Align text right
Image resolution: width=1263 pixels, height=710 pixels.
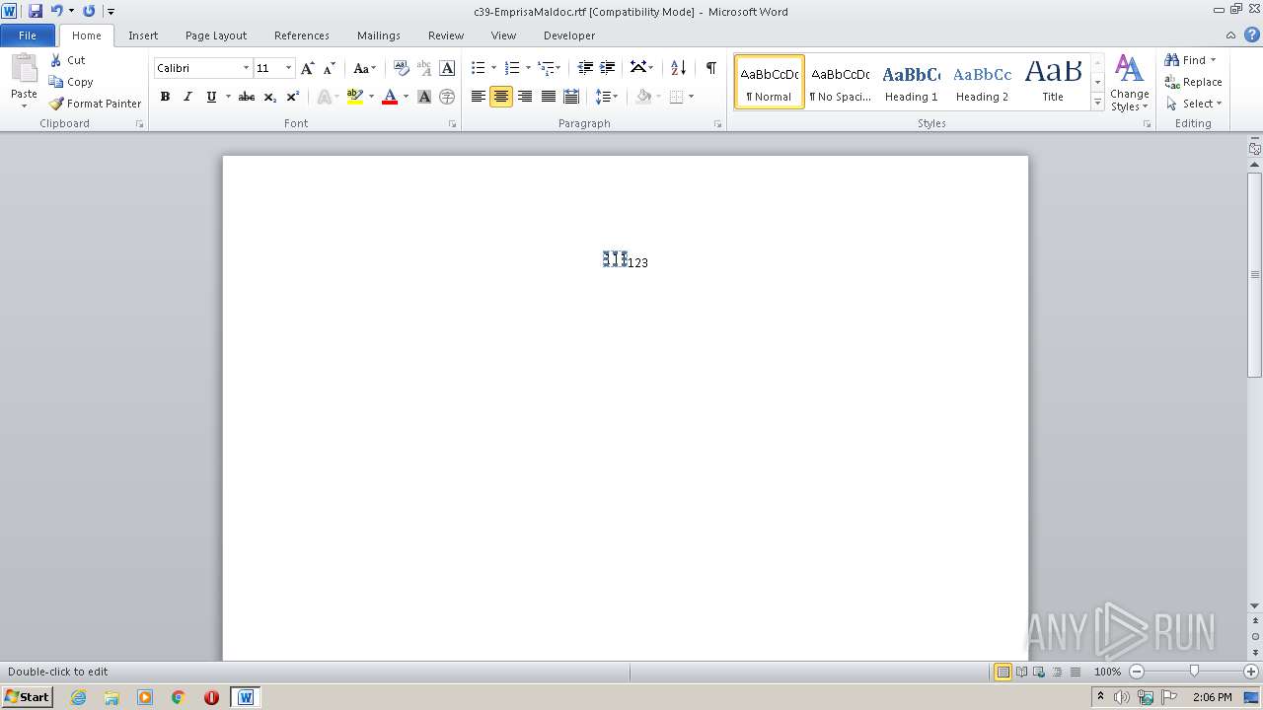pos(525,97)
